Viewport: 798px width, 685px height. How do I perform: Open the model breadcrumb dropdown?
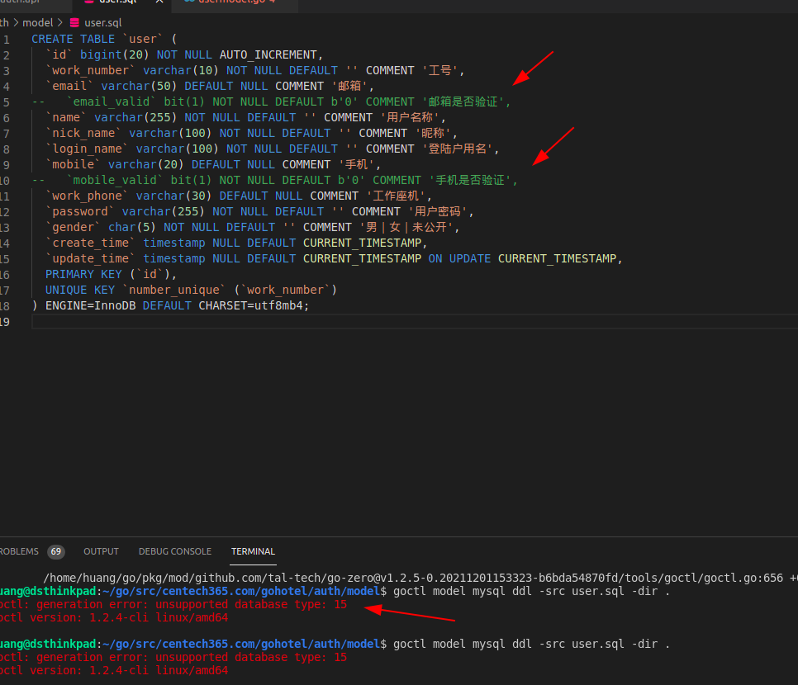tap(38, 22)
